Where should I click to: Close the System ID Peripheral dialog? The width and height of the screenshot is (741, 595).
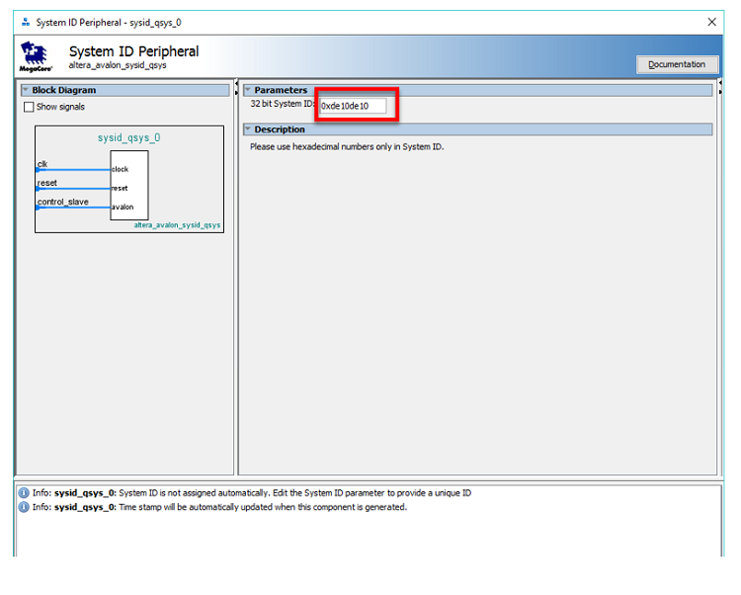click(711, 22)
